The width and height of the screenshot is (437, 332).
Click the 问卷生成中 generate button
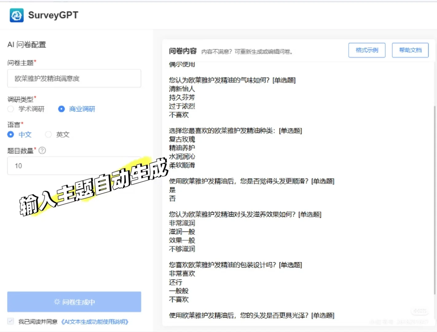pyautogui.click(x=74, y=302)
